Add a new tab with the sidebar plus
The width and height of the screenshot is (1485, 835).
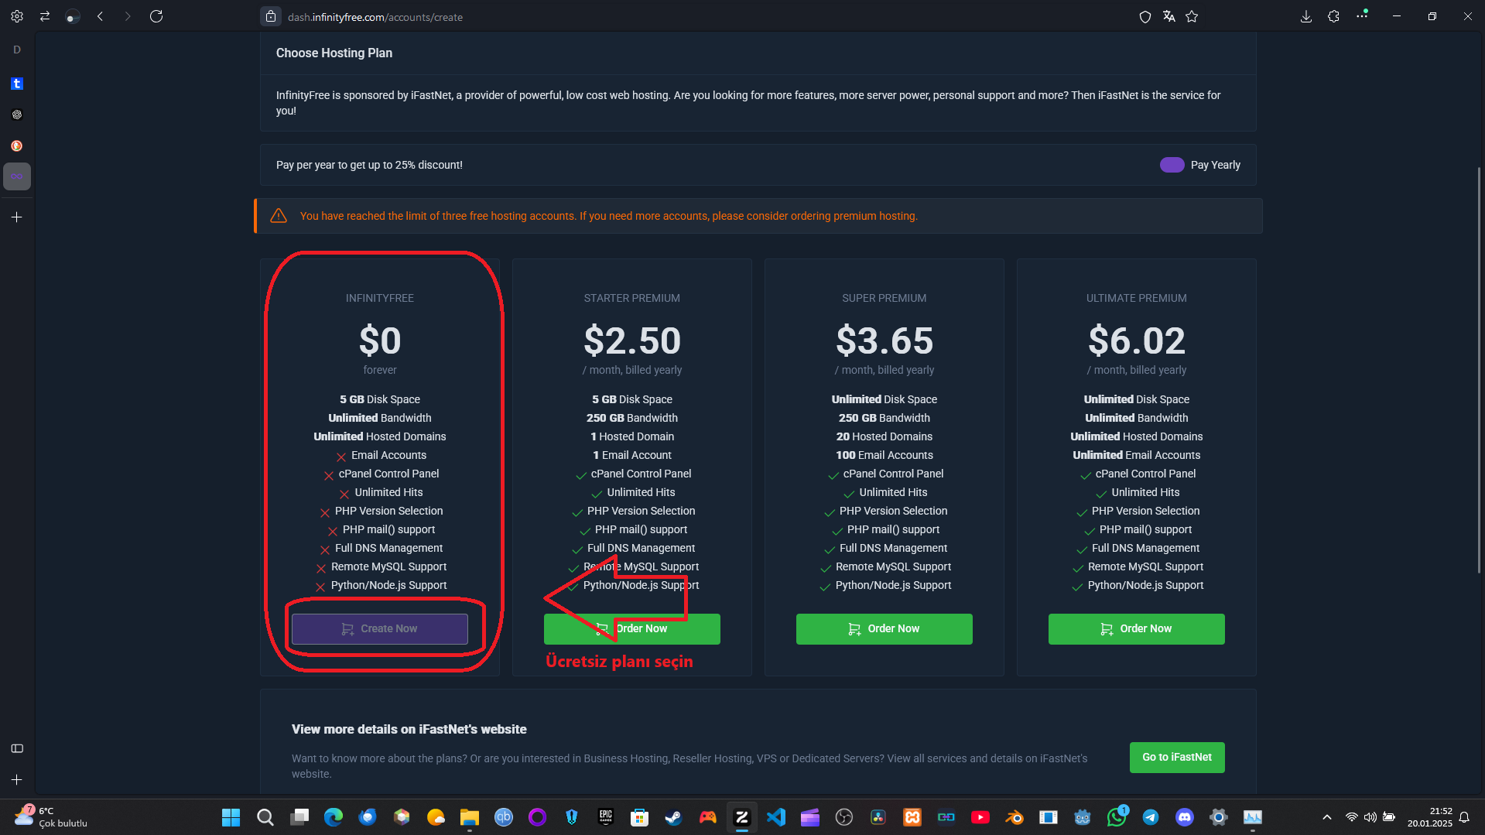[x=17, y=217]
